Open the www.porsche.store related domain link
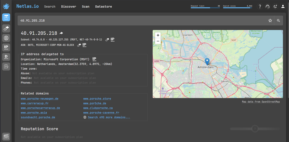Screen dimensions: 289x142 [97, 99]
